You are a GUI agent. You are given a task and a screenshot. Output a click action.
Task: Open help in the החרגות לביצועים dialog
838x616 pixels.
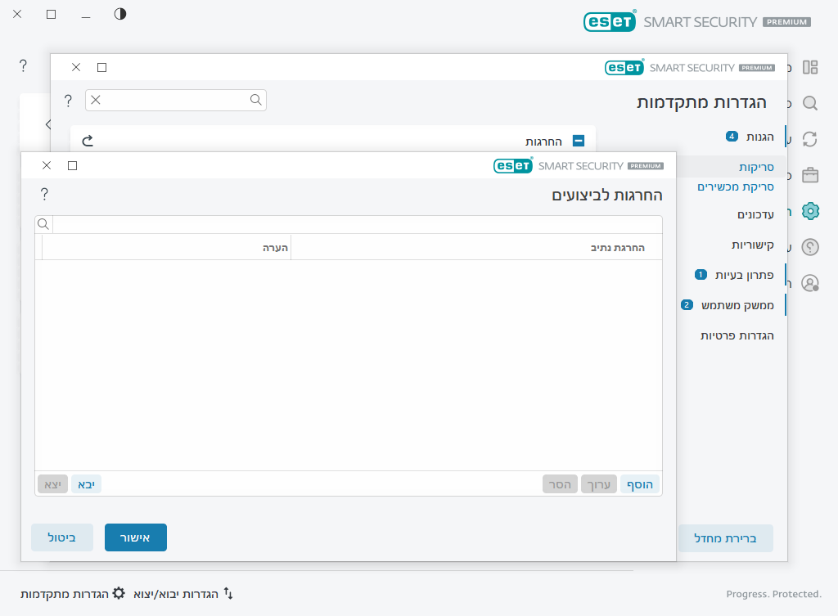tap(44, 195)
